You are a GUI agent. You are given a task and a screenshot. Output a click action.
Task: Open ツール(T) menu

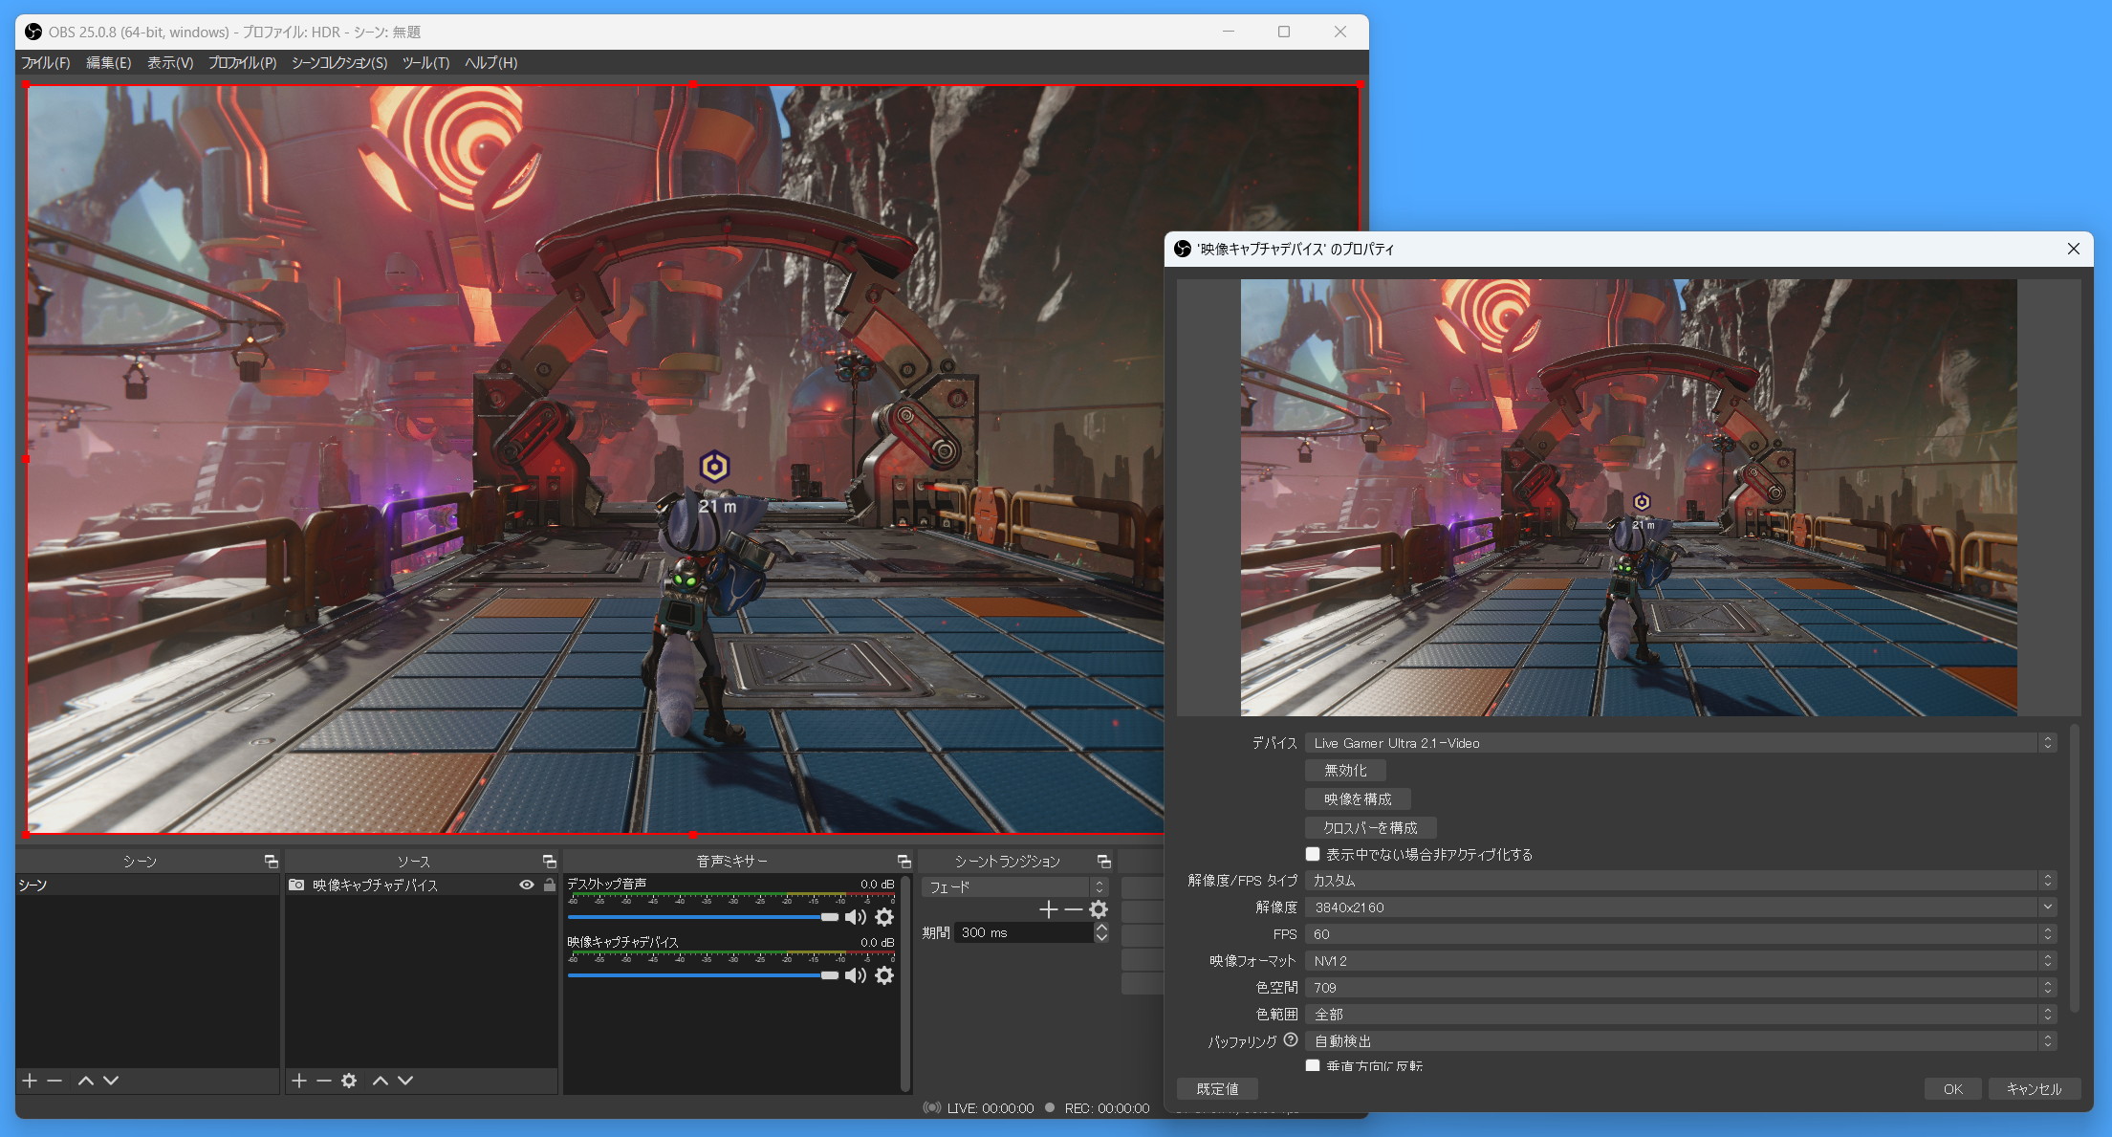pos(425,62)
